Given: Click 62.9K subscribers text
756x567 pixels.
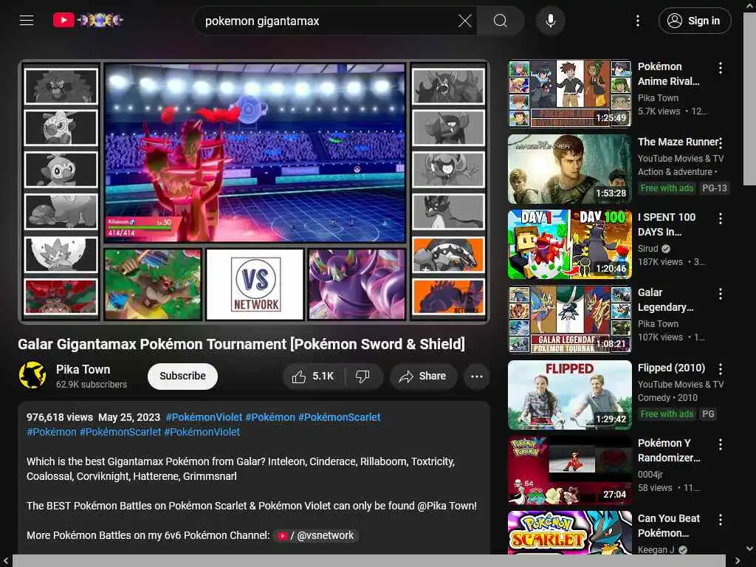Looking at the screenshot, I should 91,384.
